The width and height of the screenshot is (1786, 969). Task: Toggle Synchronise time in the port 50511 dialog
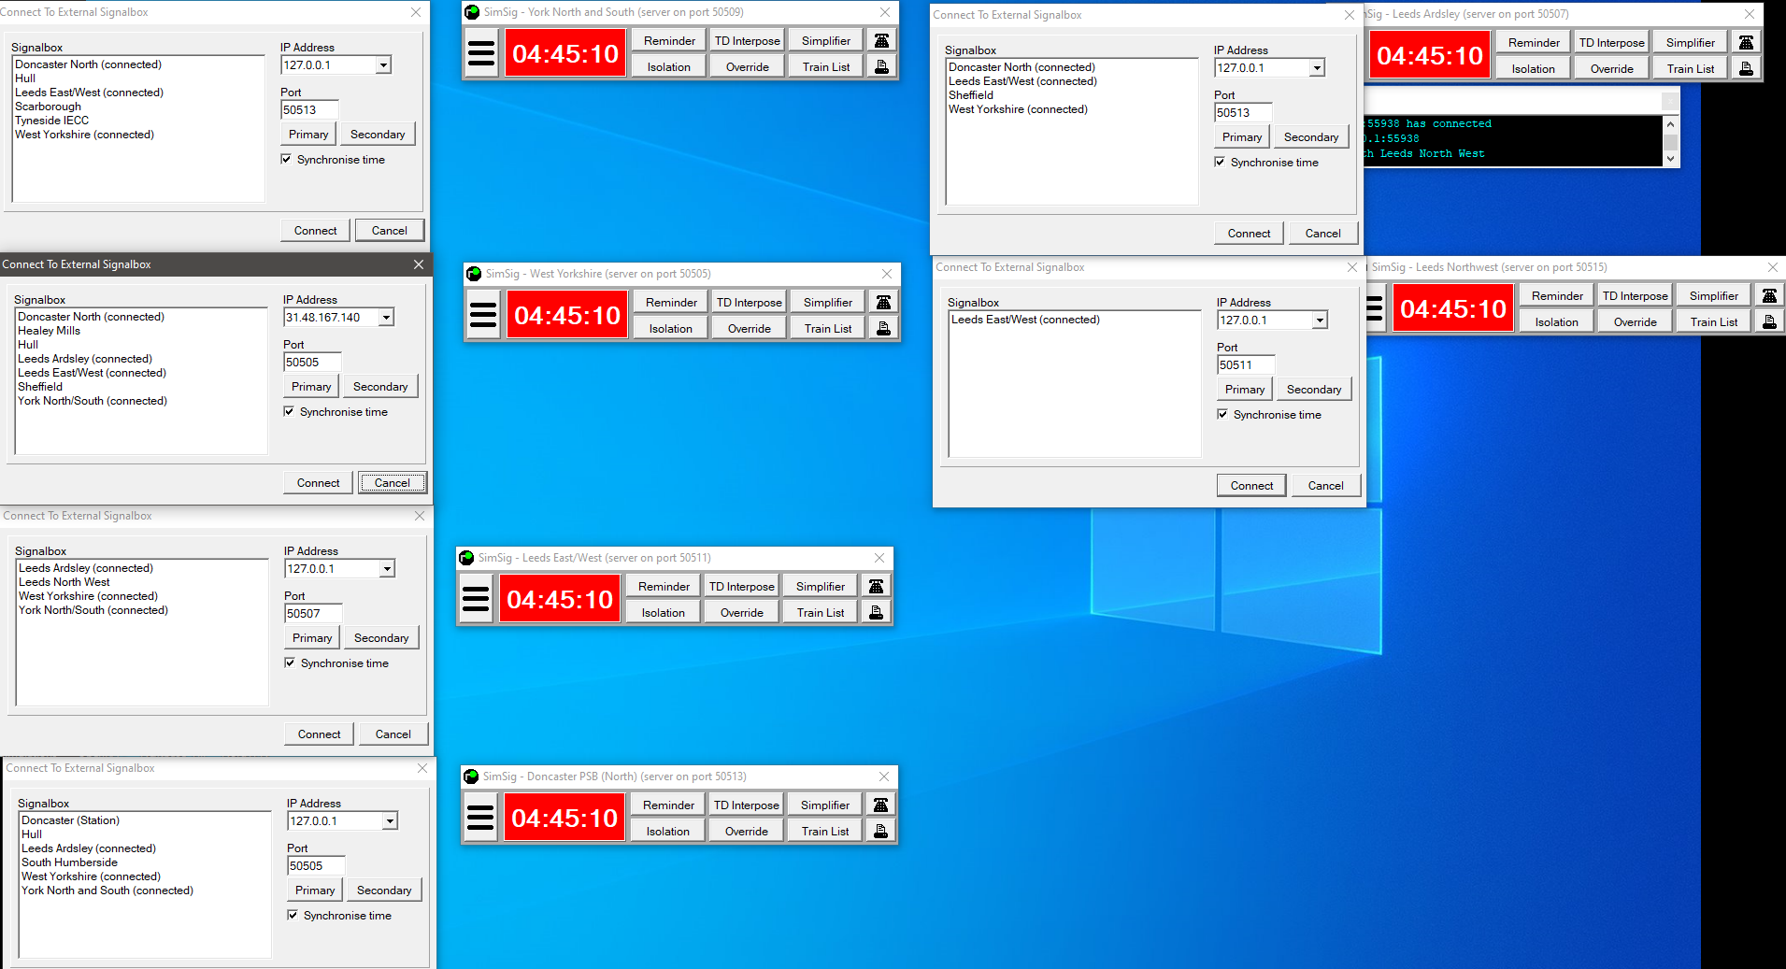(1269, 415)
